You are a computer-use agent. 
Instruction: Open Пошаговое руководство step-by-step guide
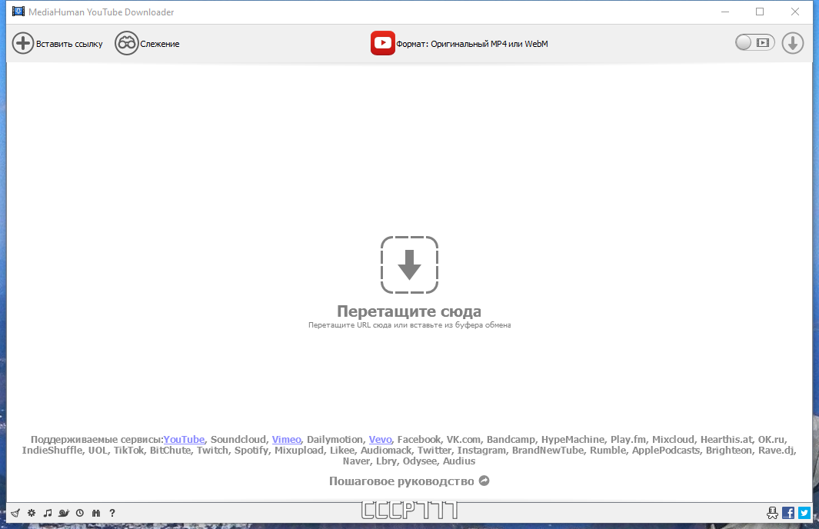(x=409, y=481)
